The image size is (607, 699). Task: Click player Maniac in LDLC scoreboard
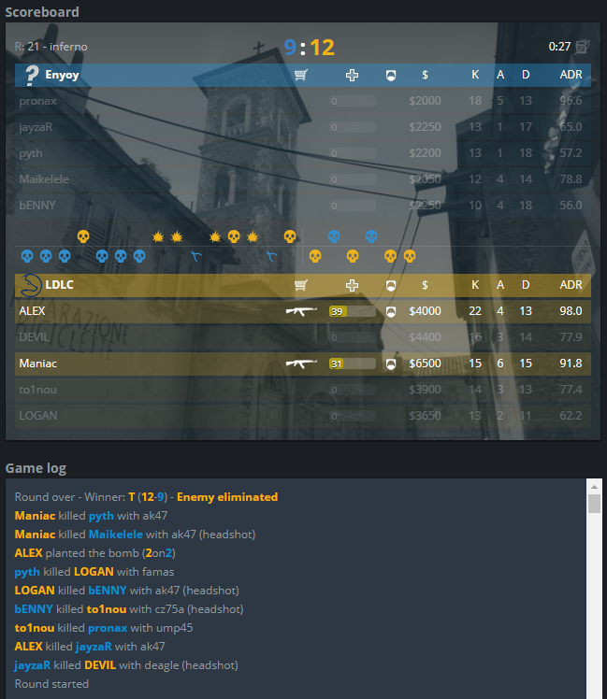click(38, 364)
